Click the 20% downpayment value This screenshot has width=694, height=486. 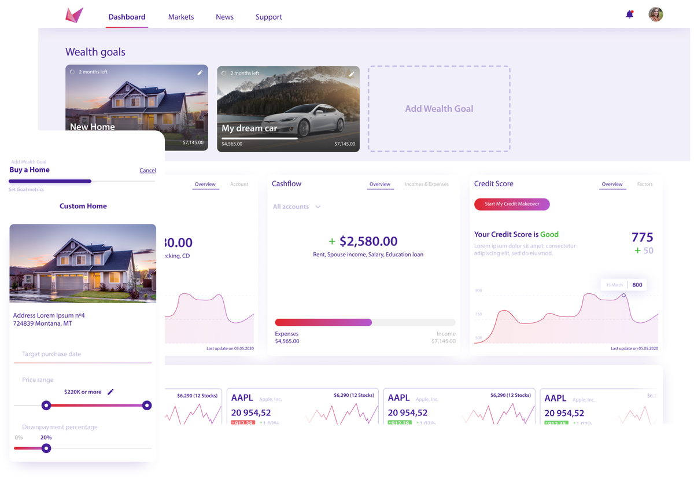[46, 437]
